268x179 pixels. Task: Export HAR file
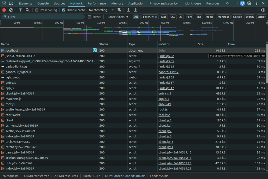point(136,10)
